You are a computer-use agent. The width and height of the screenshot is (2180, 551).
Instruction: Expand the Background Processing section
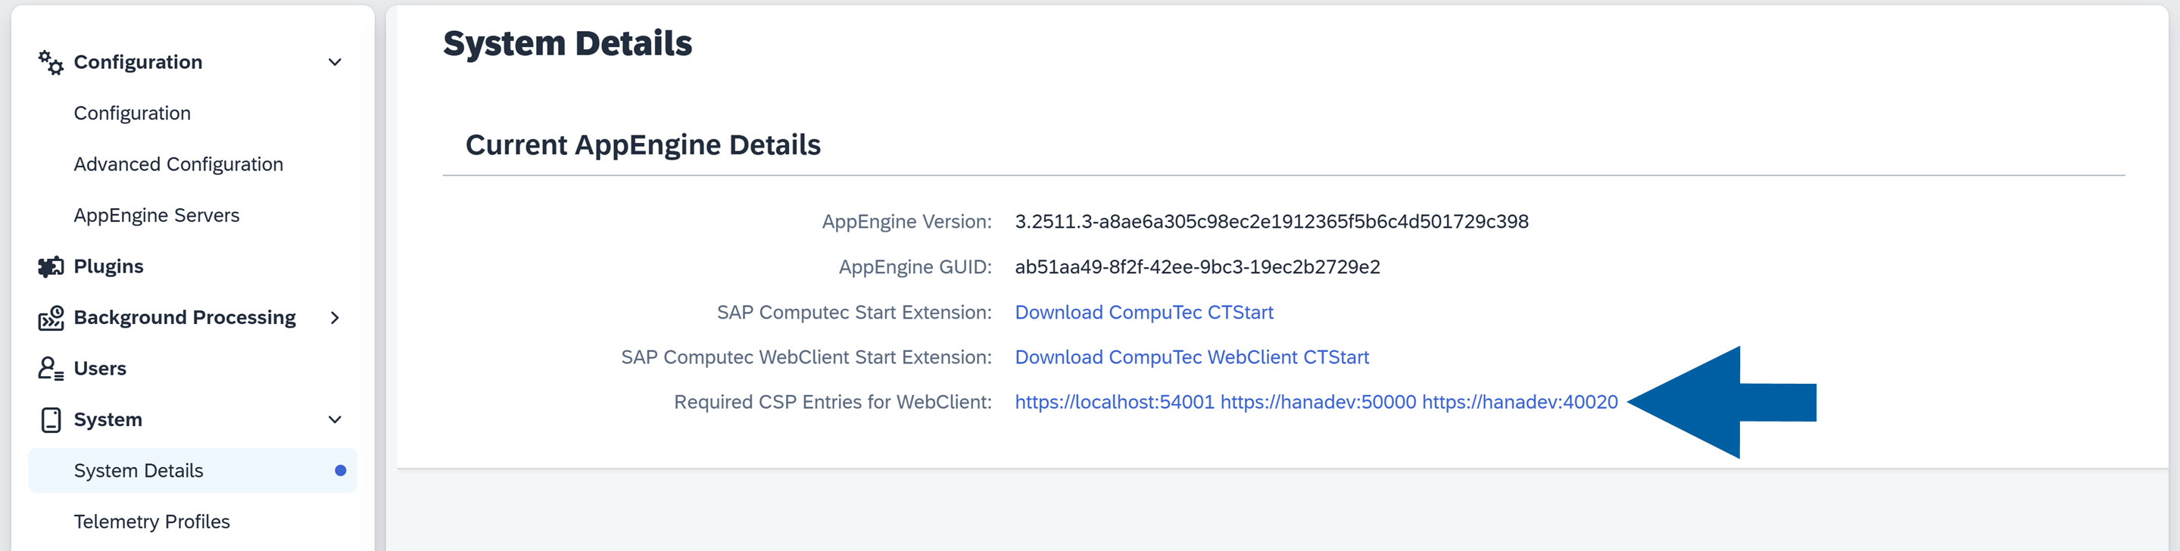point(336,317)
